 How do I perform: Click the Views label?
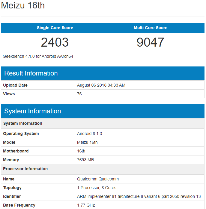9,94
